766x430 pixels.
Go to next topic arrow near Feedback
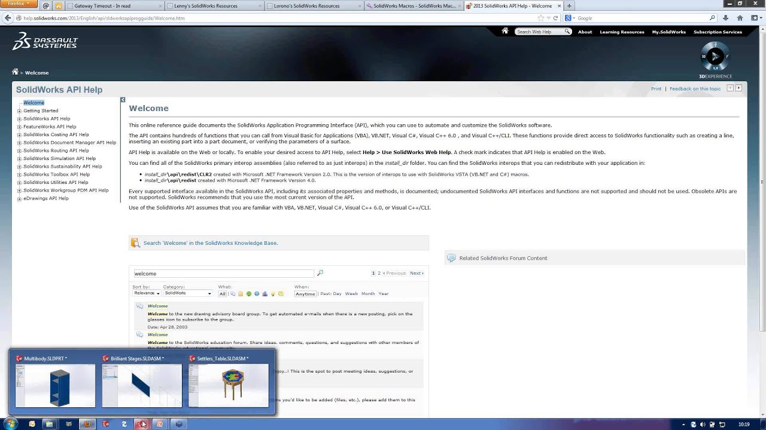pyautogui.click(x=738, y=88)
